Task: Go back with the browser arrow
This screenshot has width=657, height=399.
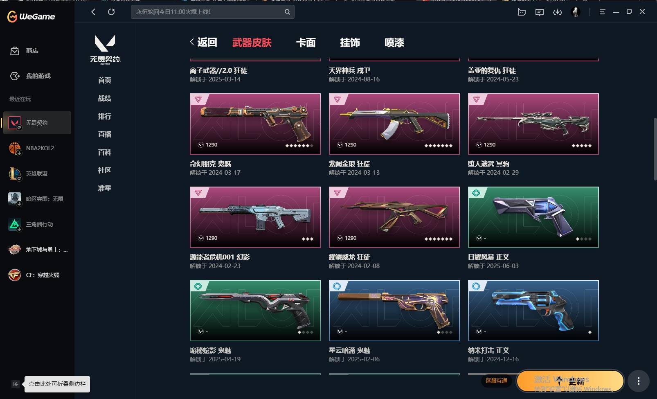Action: [93, 12]
